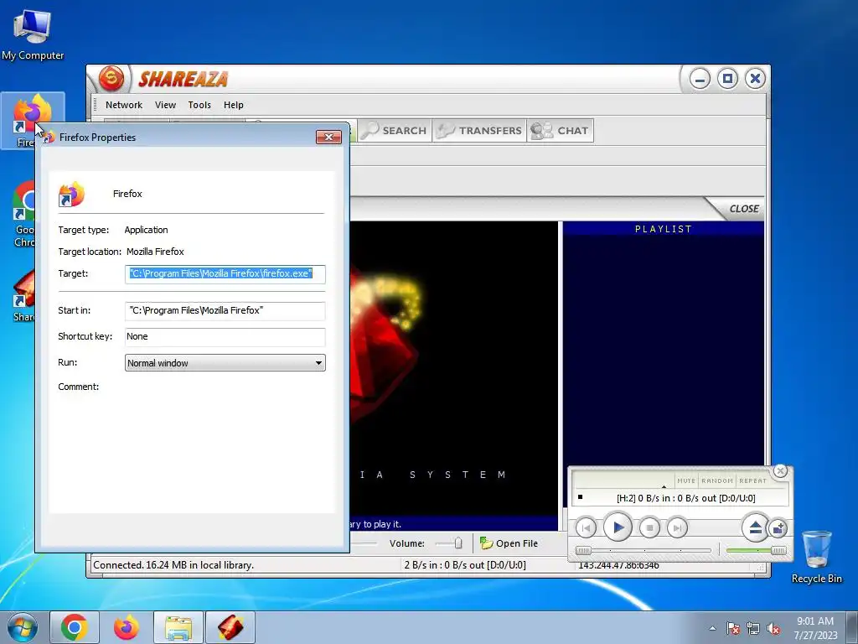Switch to the SEARCH tab in Shareaza
858x644 pixels.
tap(394, 130)
